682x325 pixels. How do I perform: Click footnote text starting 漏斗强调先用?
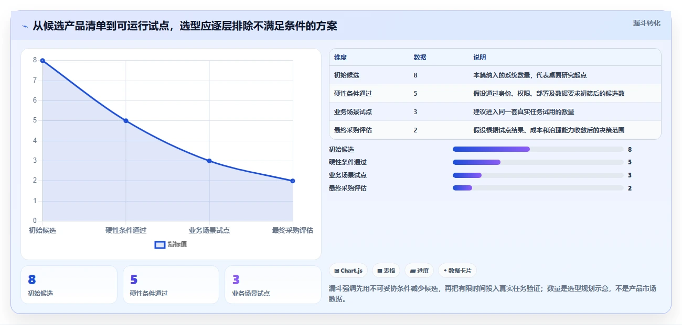coord(493,294)
